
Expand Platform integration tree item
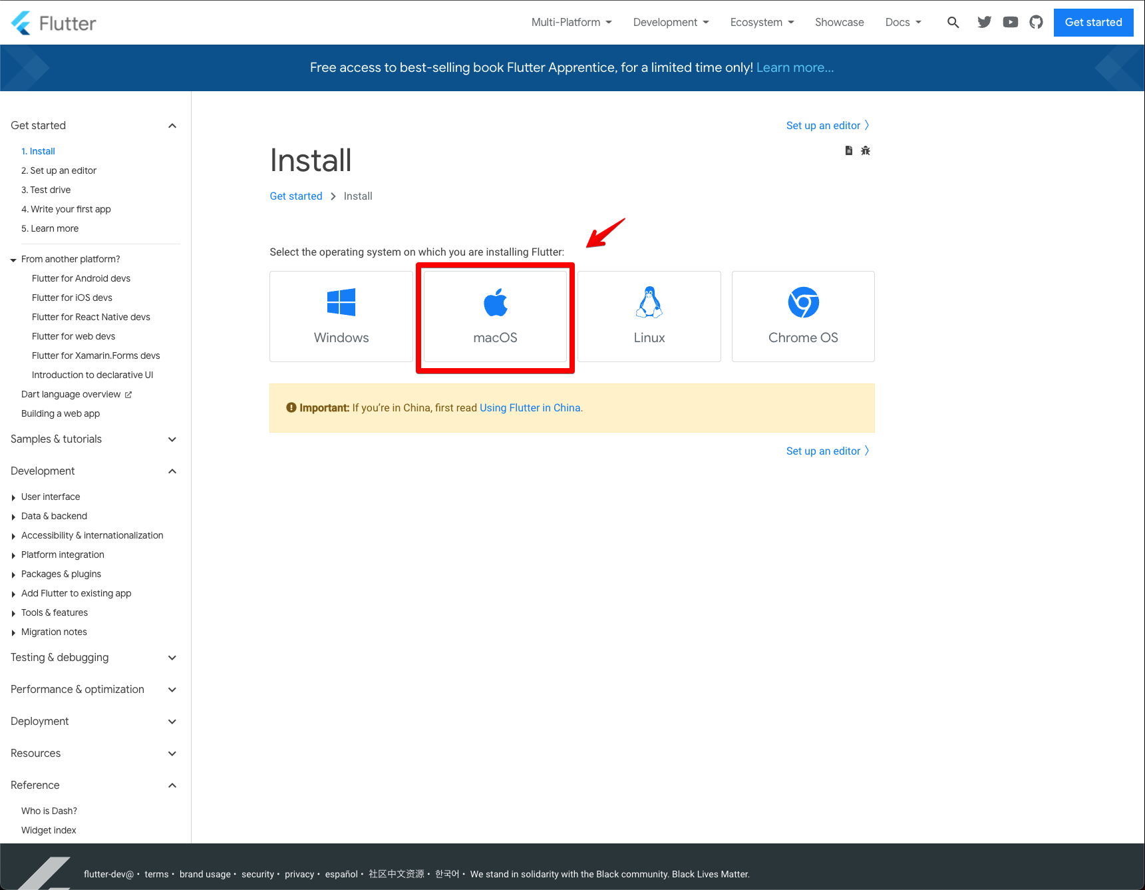57,555
